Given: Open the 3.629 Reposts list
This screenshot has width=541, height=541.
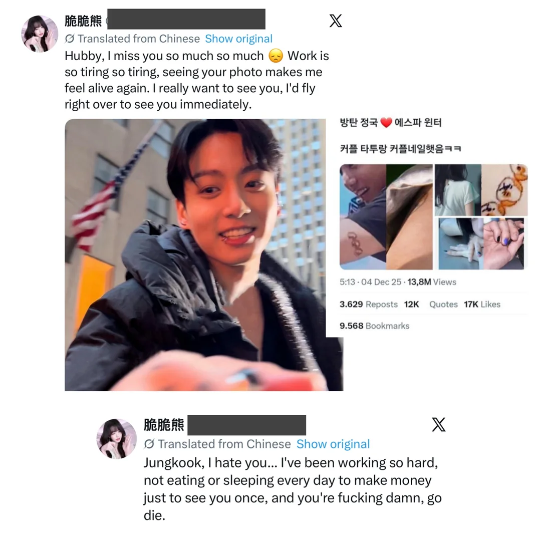Looking at the screenshot, I should (x=369, y=305).
